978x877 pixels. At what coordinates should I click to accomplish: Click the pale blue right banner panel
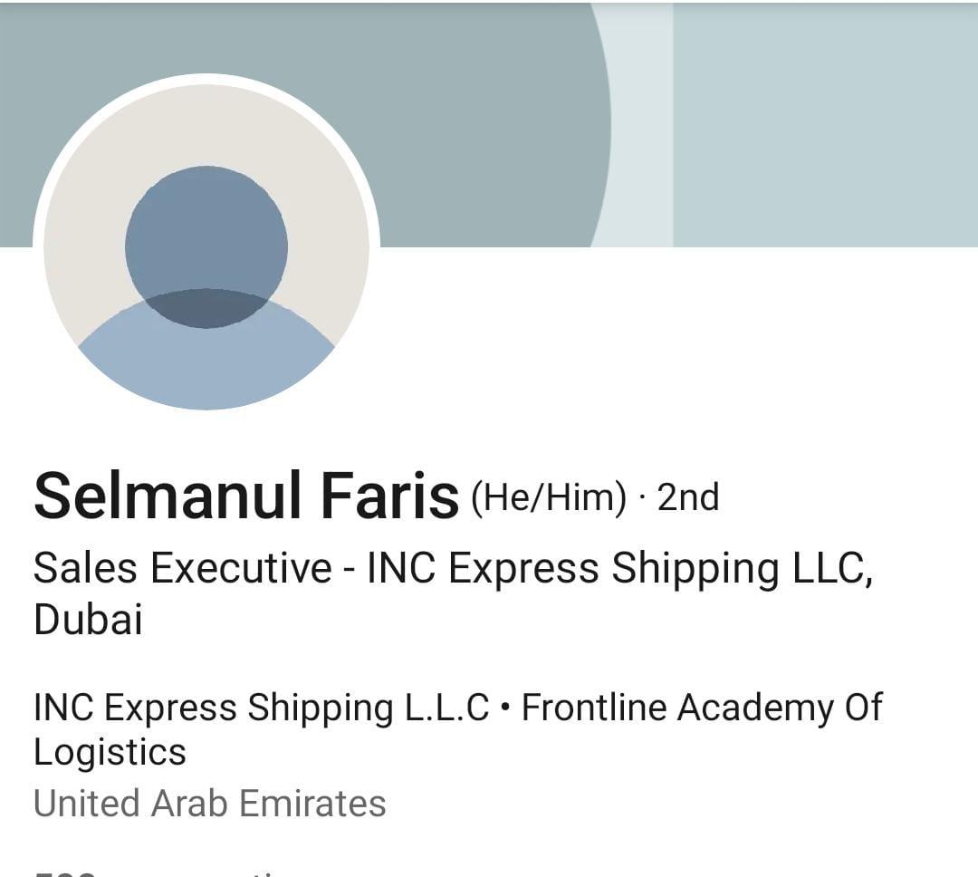pos(826,125)
